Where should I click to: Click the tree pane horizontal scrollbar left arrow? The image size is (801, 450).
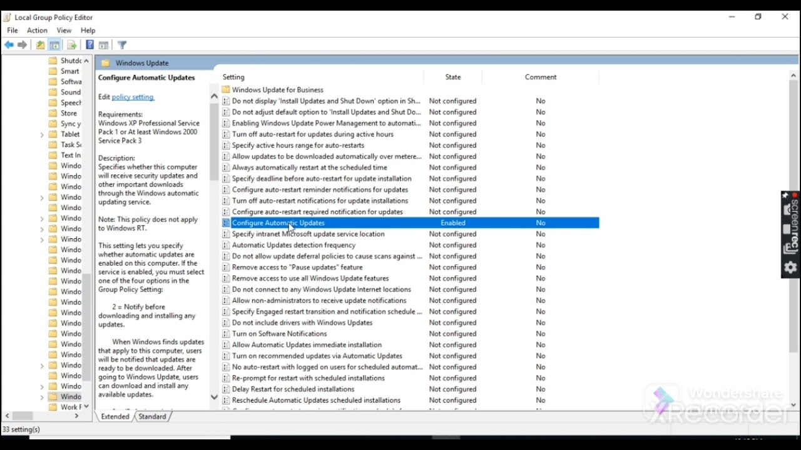click(7, 416)
